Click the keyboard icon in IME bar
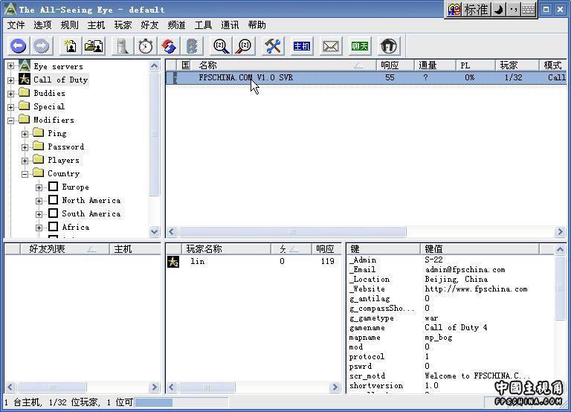571x412 pixels. pos(528,10)
